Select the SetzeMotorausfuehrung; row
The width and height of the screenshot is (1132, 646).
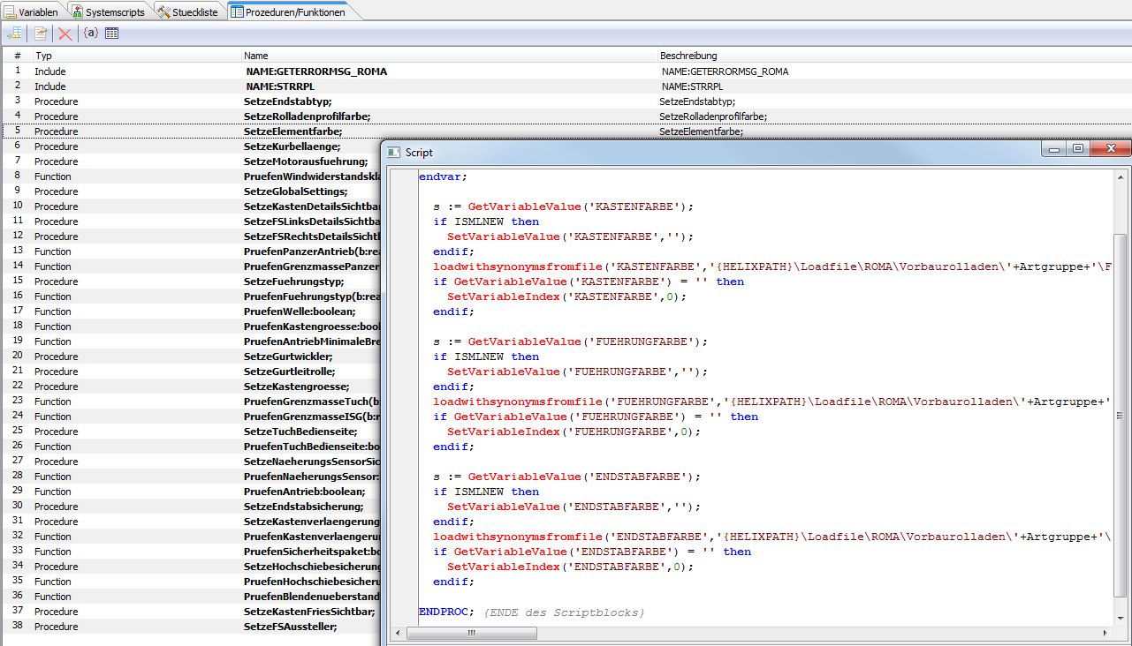(306, 161)
